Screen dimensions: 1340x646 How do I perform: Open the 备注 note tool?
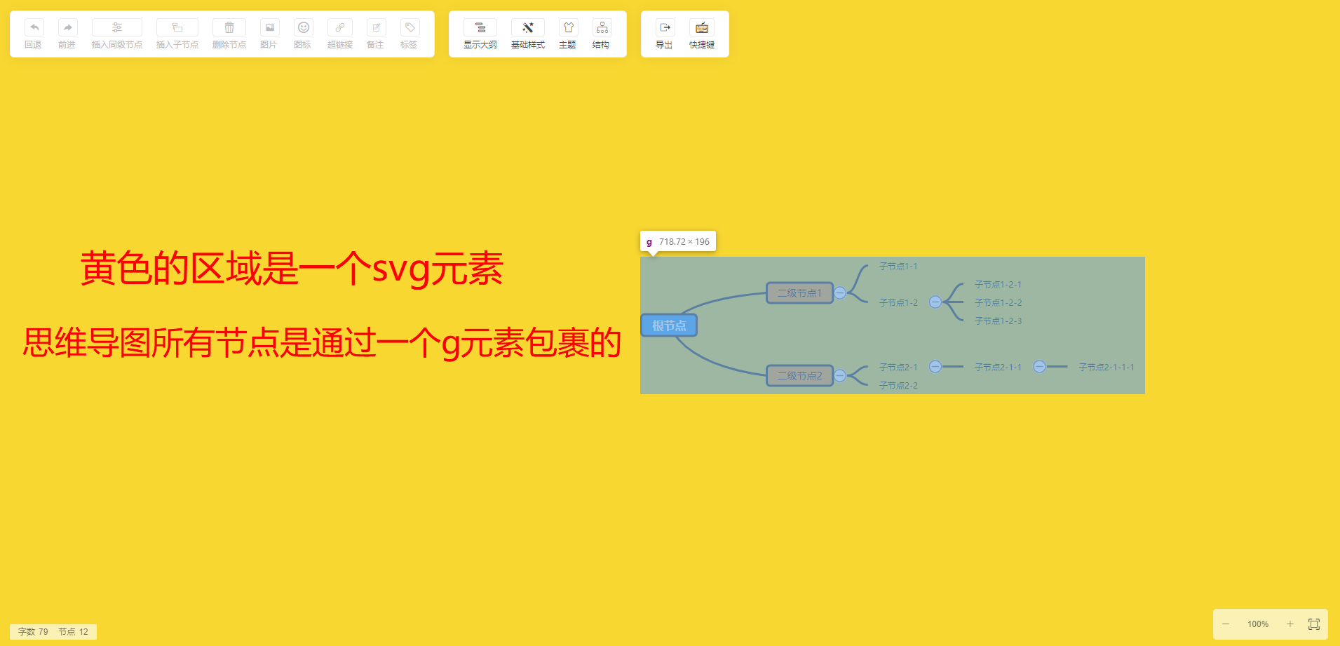pos(376,27)
